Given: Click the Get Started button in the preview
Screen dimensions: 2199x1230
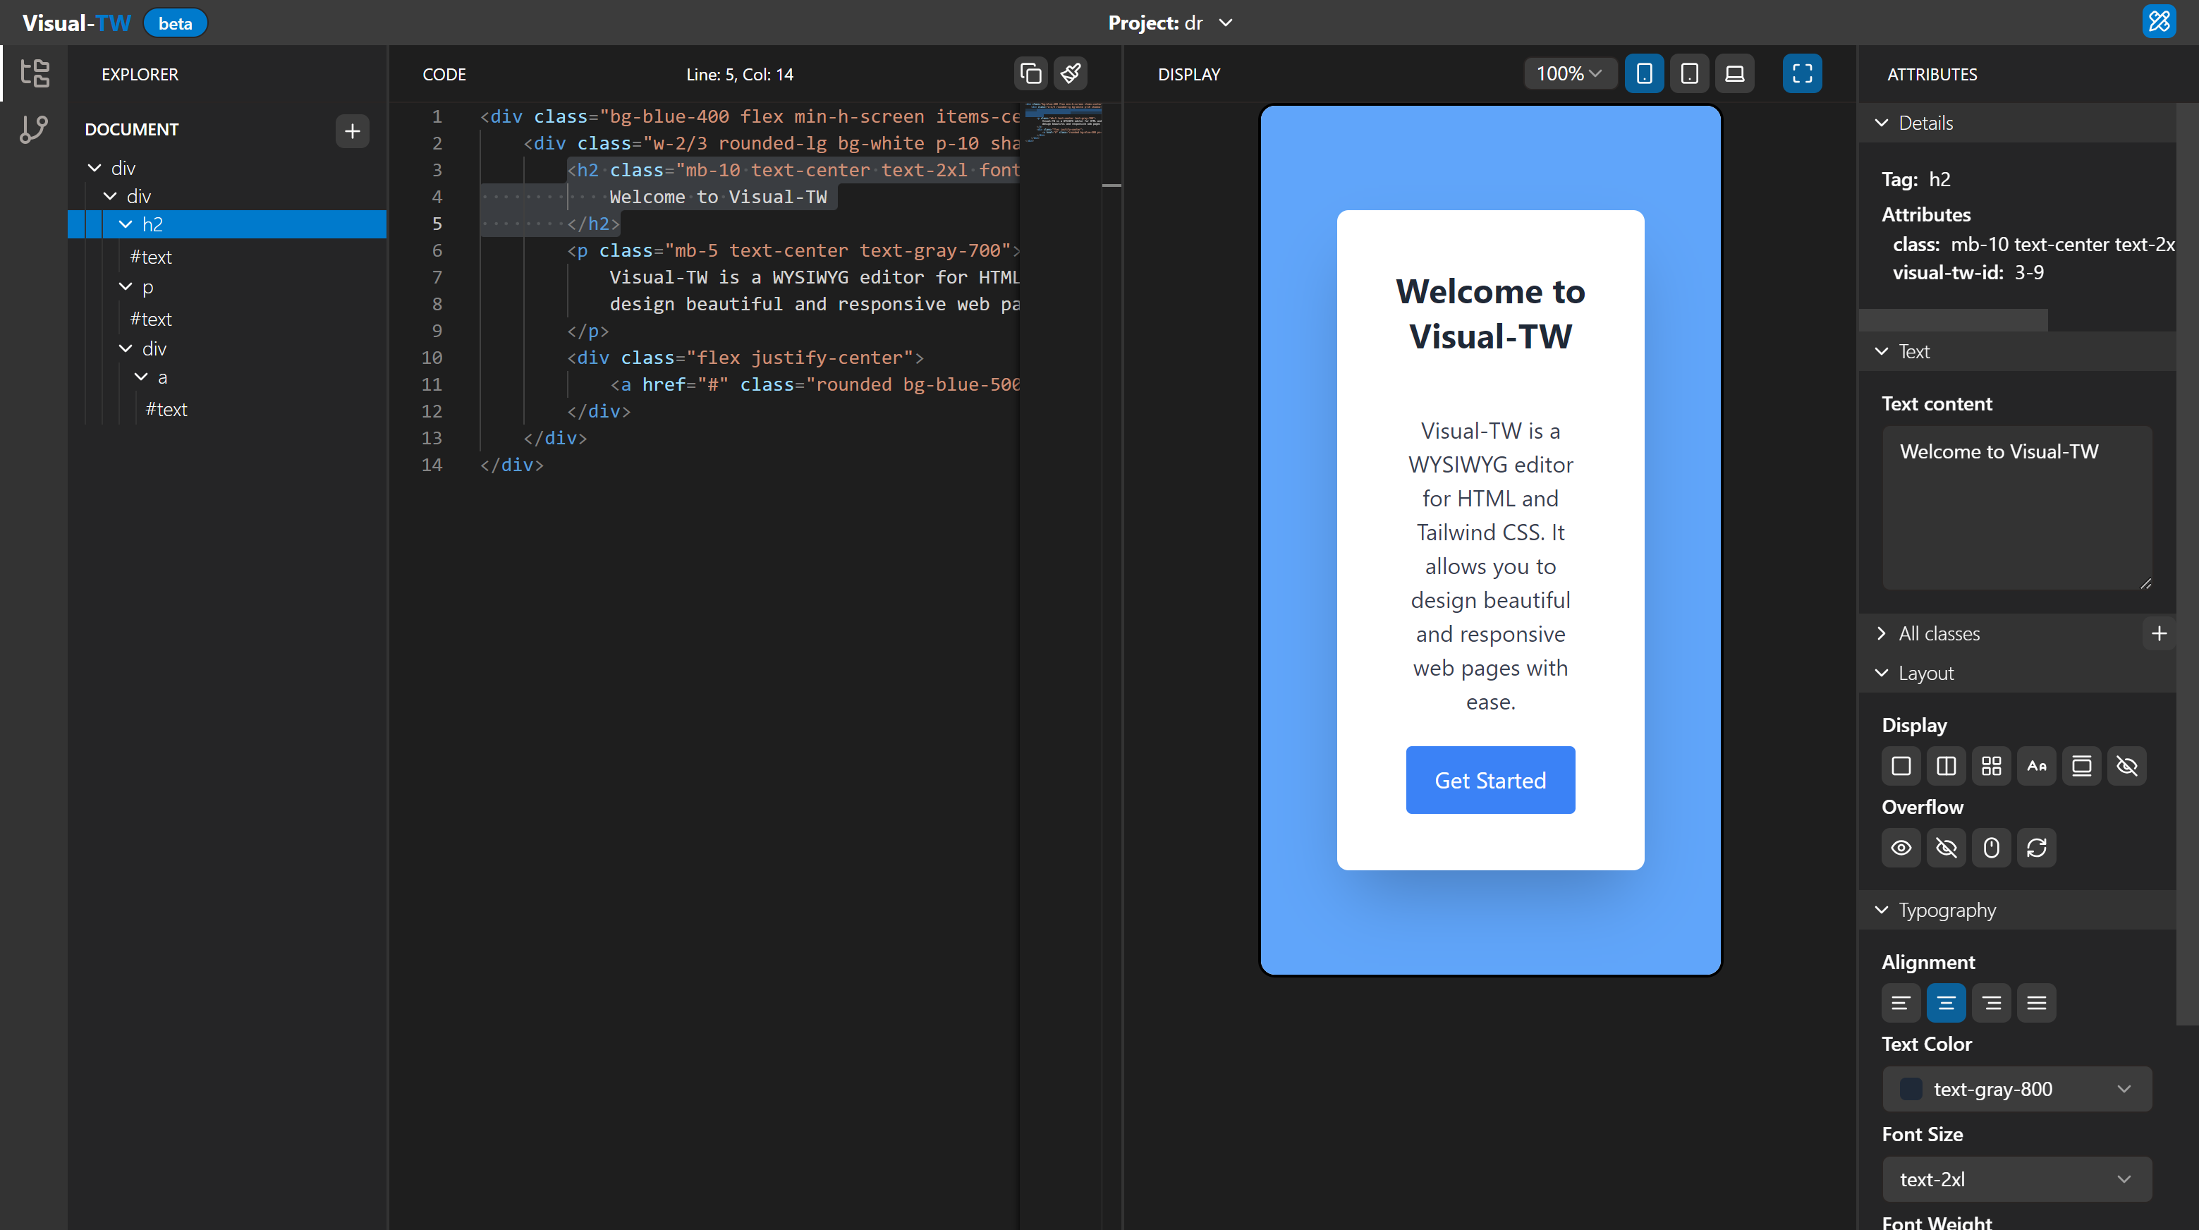Looking at the screenshot, I should coord(1490,779).
